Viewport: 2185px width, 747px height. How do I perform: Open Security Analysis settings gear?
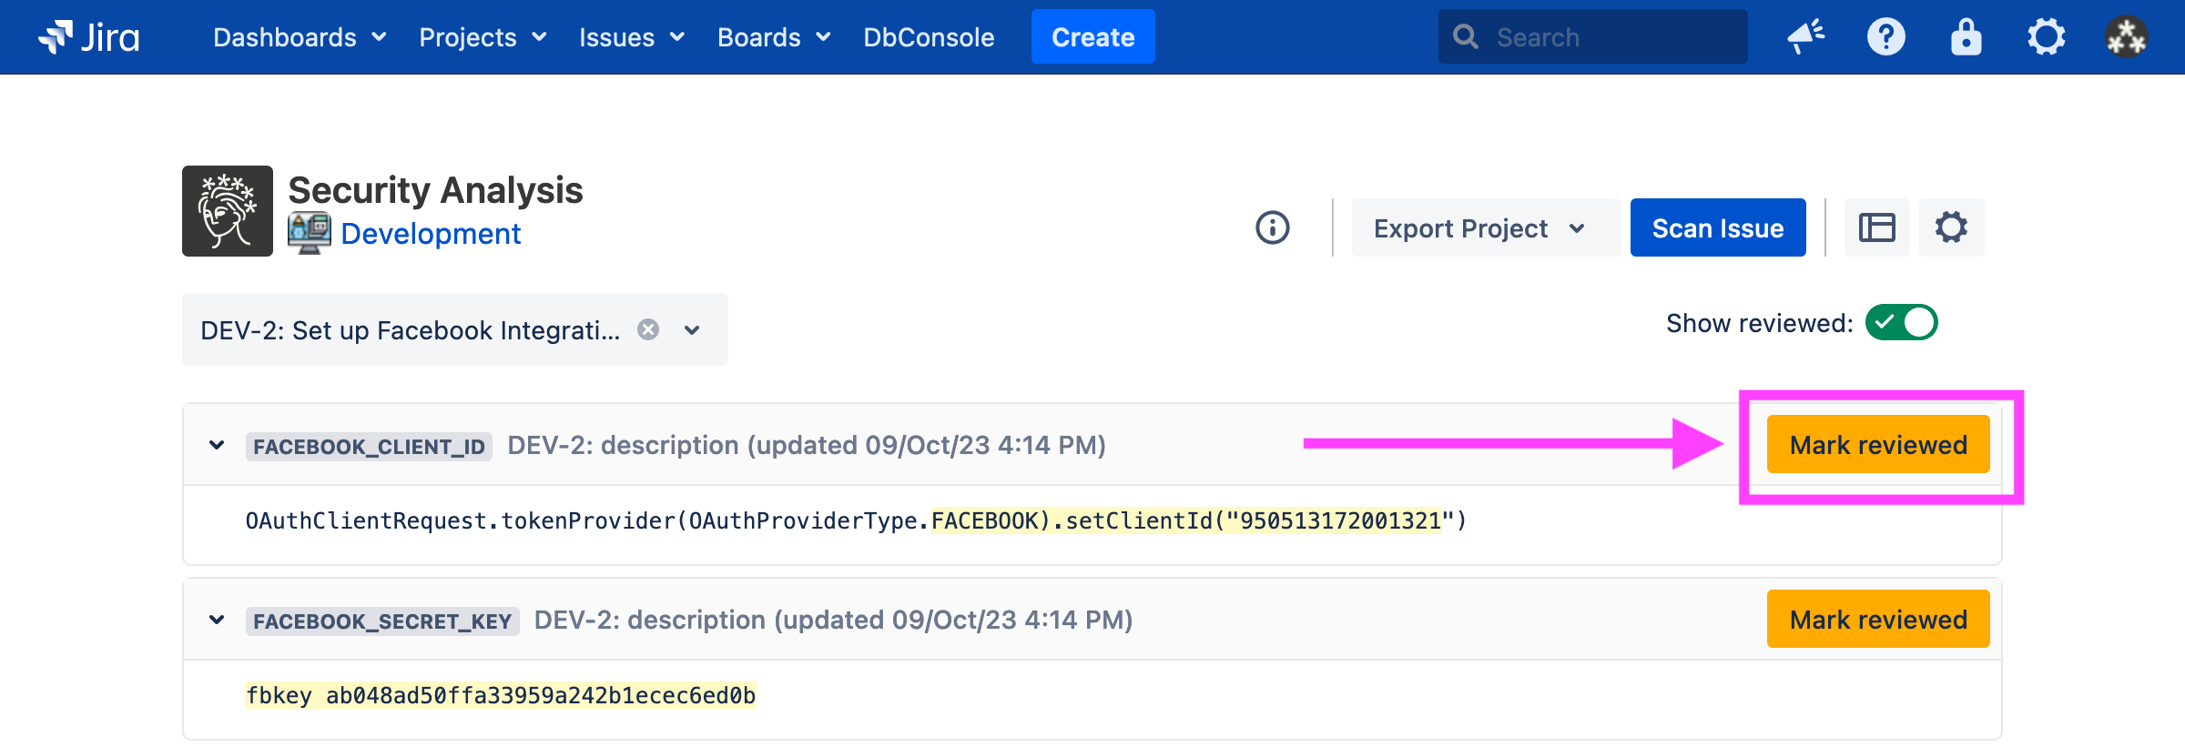click(x=1951, y=227)
